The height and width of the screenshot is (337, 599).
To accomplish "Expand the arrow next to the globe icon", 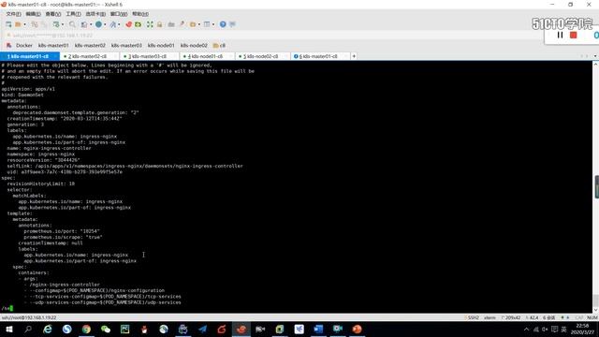I will 105,24.
